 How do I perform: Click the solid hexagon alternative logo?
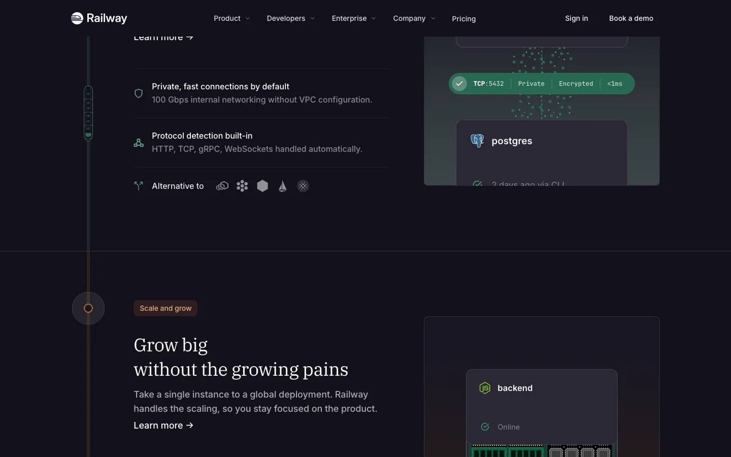tap(262, 186)
